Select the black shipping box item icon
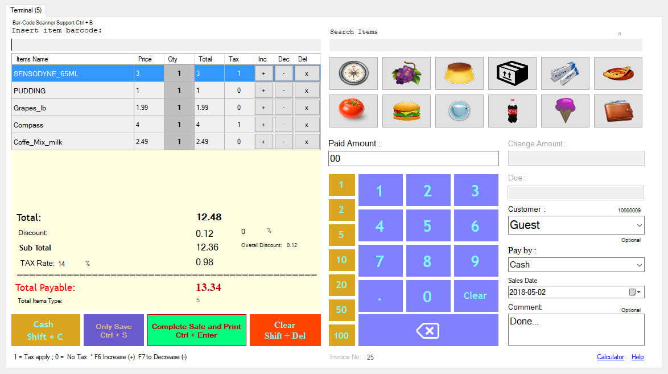Viewport: 668px width, 374px height. [512, 73]
